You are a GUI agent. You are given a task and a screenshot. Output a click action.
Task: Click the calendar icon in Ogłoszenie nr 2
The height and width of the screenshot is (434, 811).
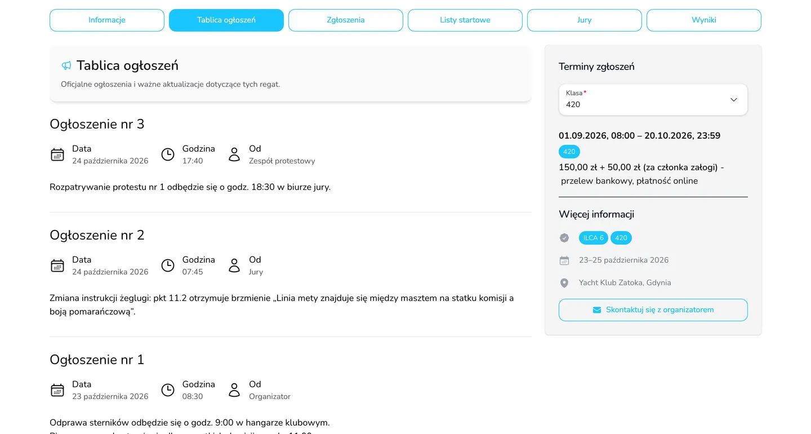(57, 265)
